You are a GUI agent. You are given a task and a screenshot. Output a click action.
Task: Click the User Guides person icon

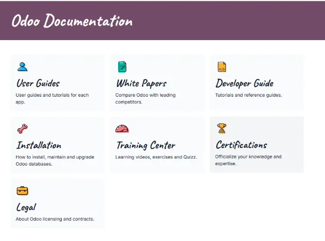[x=22, y=67]
